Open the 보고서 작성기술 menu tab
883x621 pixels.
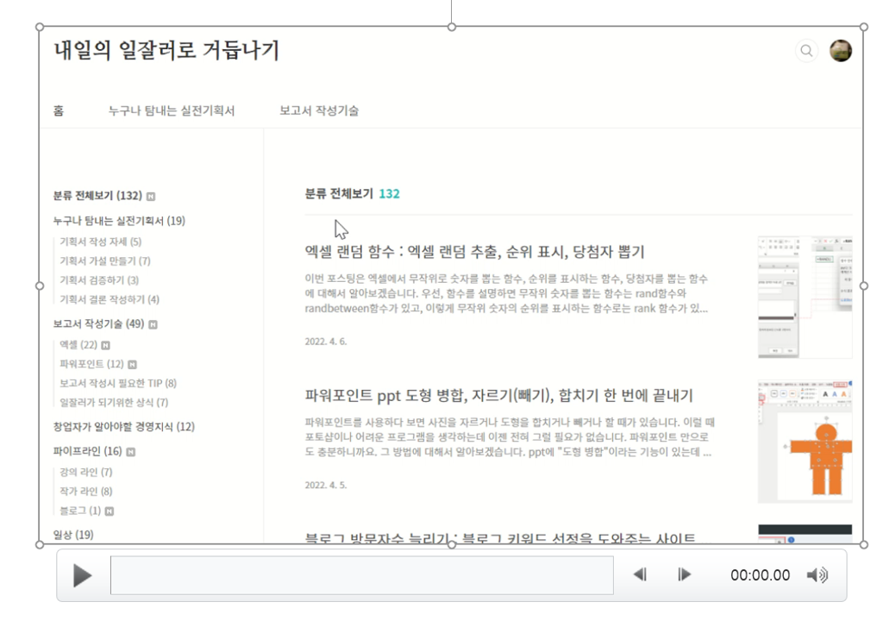pos(319,110)
